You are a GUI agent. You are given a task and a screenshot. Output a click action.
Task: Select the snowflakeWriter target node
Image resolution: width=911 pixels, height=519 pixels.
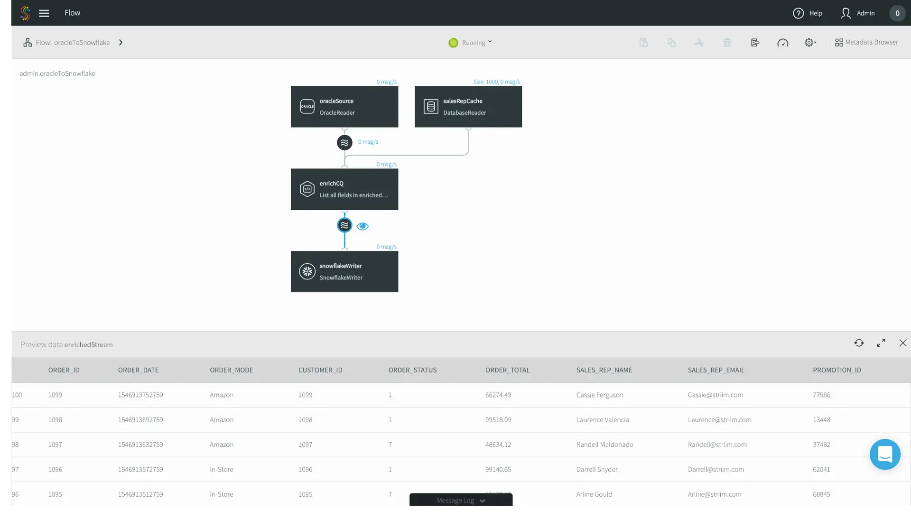344,271
